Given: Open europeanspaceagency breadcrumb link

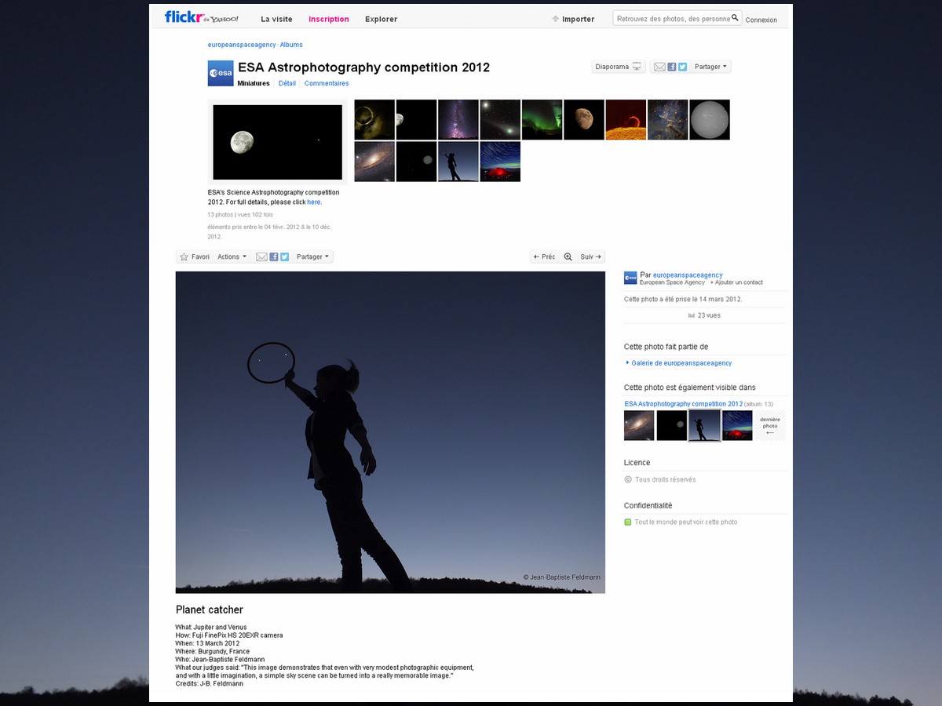Looking at the screenshot, I should (x=242, y=45).
